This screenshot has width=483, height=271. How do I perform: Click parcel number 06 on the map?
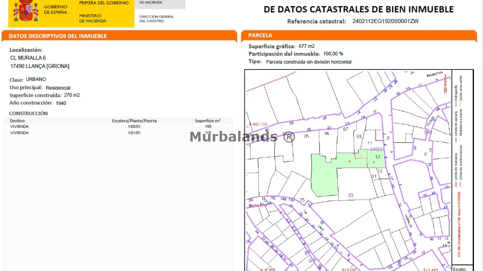[327, 133]
